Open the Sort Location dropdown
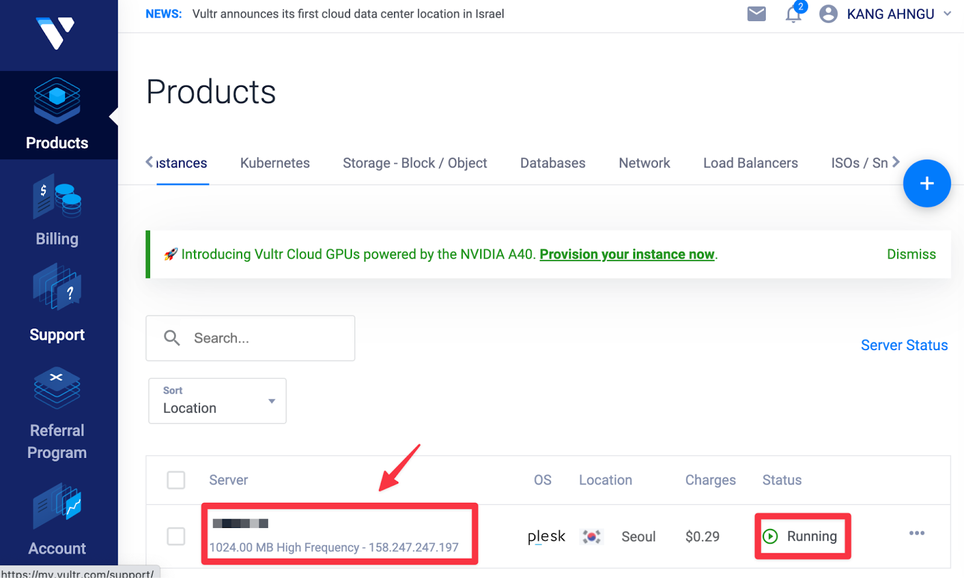This screenshot has height=578, width=964. (x=217, y=401)
